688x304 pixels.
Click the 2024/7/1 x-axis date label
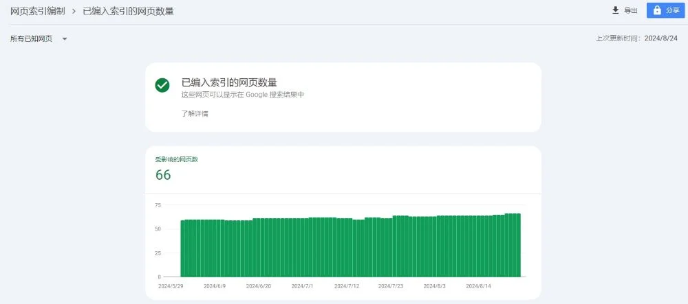[x=302, y=285]
